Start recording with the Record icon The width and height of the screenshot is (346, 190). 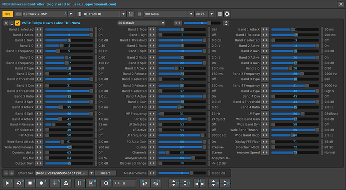coord(41,183)
